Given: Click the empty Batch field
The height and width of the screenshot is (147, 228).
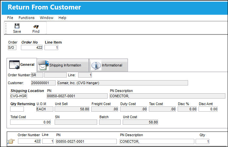Looking at the screenshot, I should pos(110,122).
